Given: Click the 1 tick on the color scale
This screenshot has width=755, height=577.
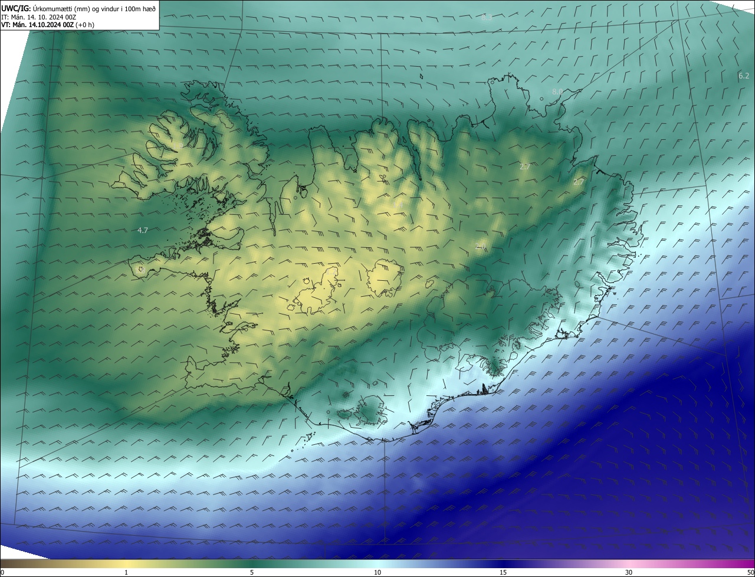Looking at the screenshot, I should [126, 572].
